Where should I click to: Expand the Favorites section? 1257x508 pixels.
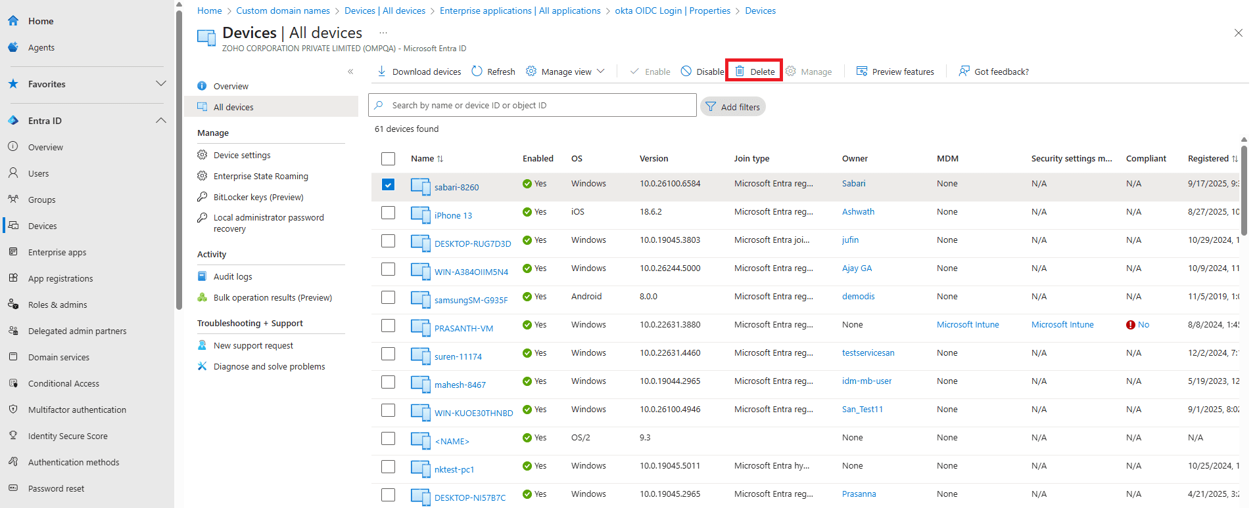(x=161, y=84)
